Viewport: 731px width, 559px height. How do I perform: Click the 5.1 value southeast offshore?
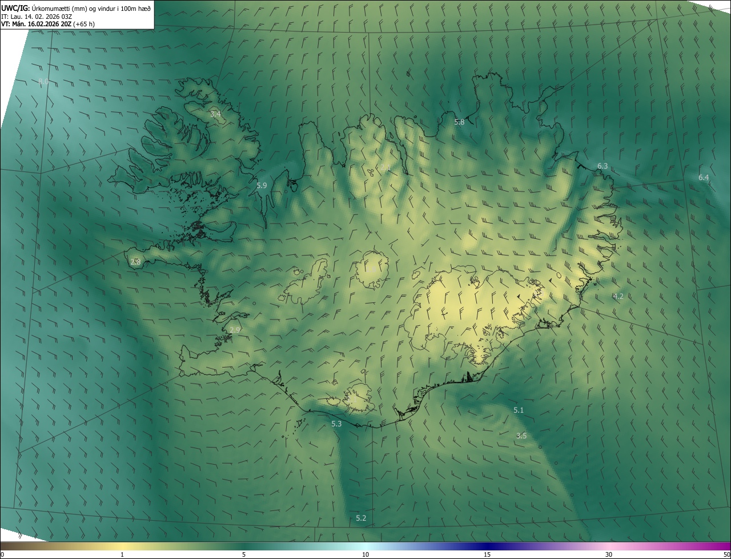[x=519, y=410]
